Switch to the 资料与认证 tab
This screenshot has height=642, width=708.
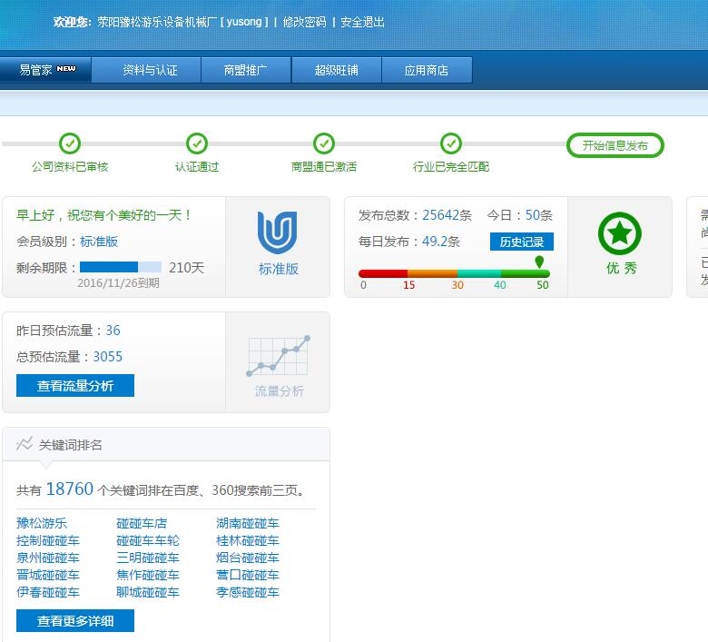(x=150, y=70)
